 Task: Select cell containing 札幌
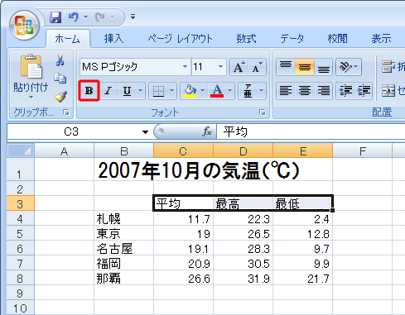click(x=123, y=218)
